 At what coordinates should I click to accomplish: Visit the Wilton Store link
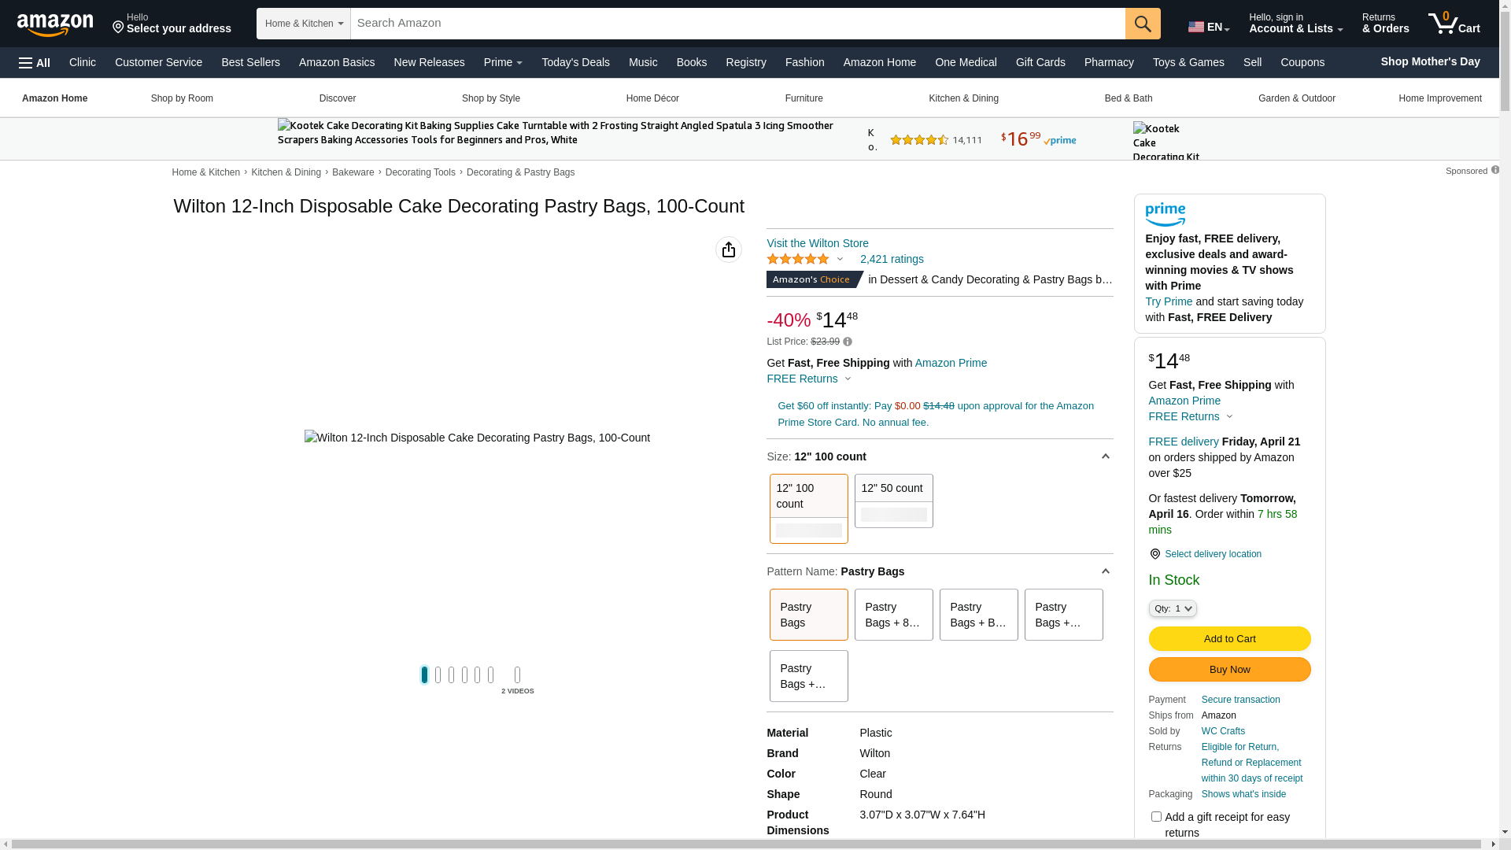817,243
